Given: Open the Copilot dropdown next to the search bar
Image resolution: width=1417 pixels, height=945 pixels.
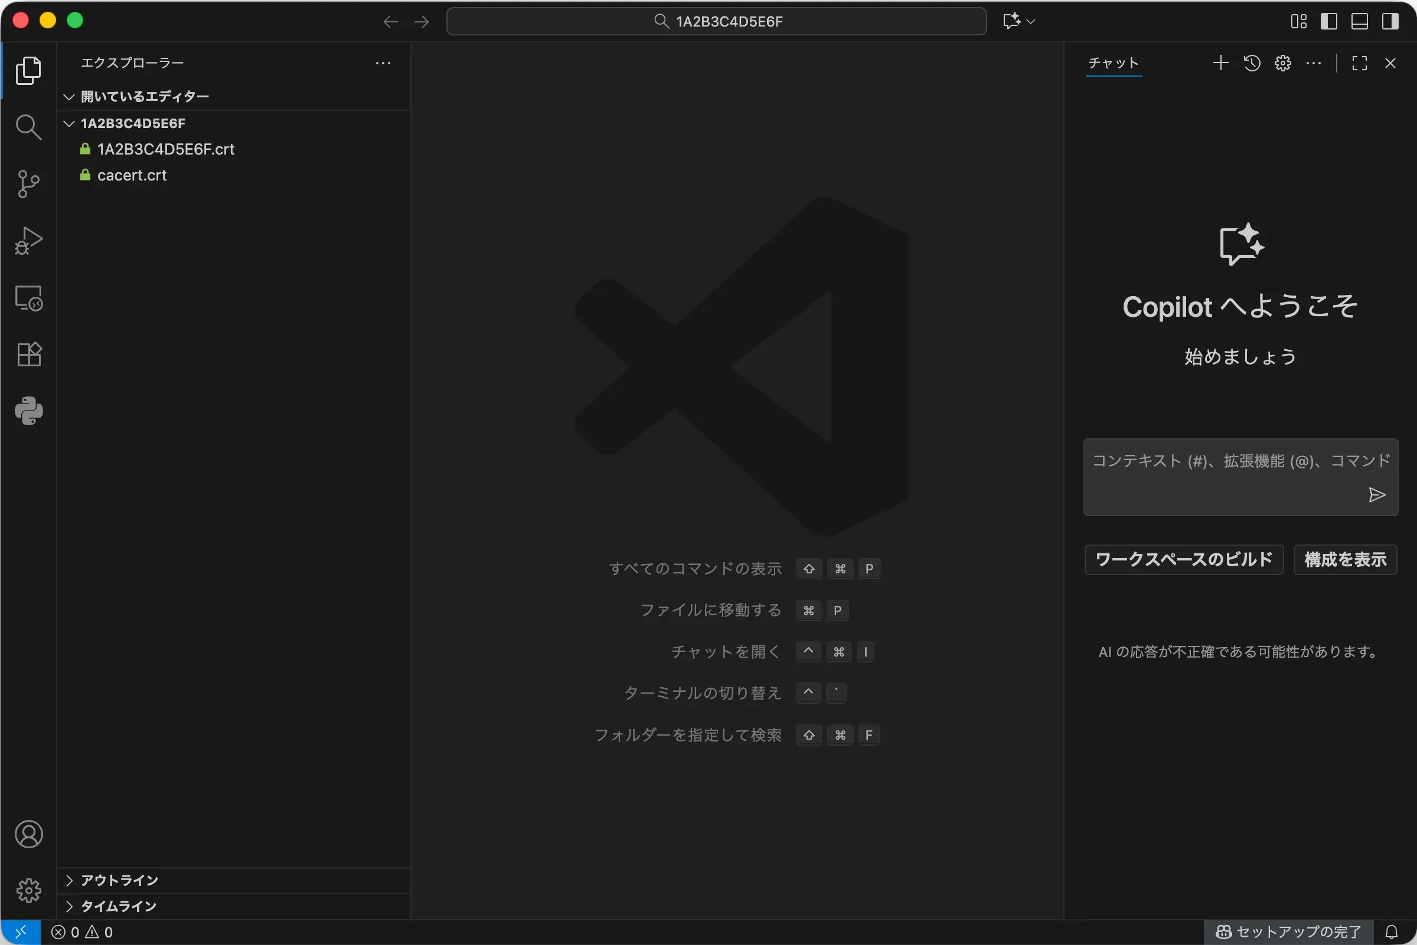Looking at the screenshot, I should pyautogui.click(x=1030, y=21).
